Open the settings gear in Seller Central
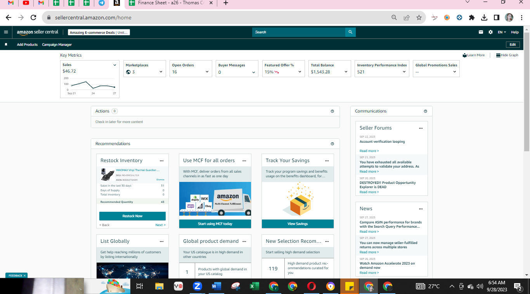This screenshot has height=294, width=530. (490, 32)
